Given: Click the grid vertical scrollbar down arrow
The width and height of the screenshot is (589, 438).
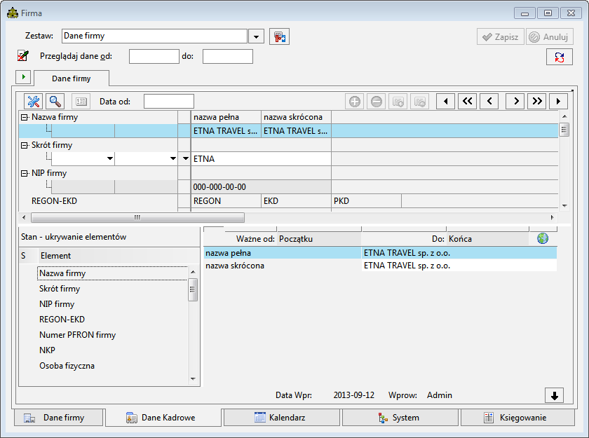Looking at the screenshot, I should (564, 205).
